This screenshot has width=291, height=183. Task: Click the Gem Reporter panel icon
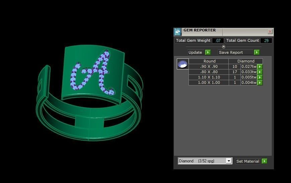coord(177,32)
